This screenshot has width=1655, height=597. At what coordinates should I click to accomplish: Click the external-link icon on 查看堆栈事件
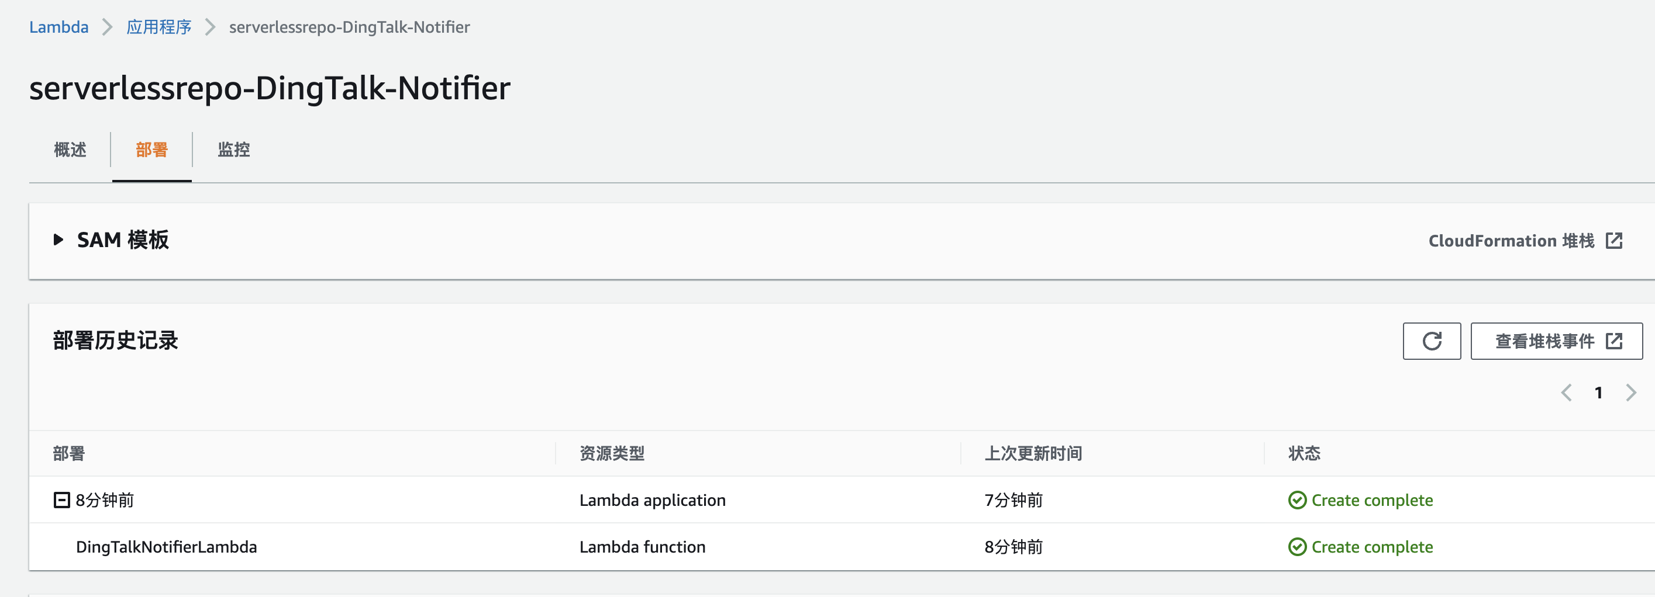pyautogui.click(x=1614, y=341)
